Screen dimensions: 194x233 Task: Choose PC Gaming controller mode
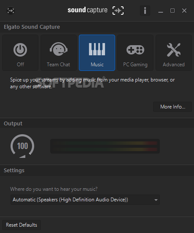pyautogui.click(x=135, y=53)
